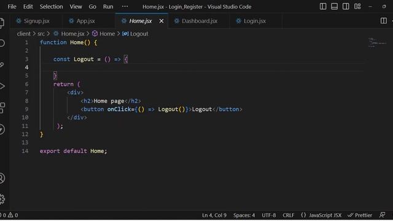Open the Selection menu
The height and width of the screenshot is (221, 393).
coord(51,7)
